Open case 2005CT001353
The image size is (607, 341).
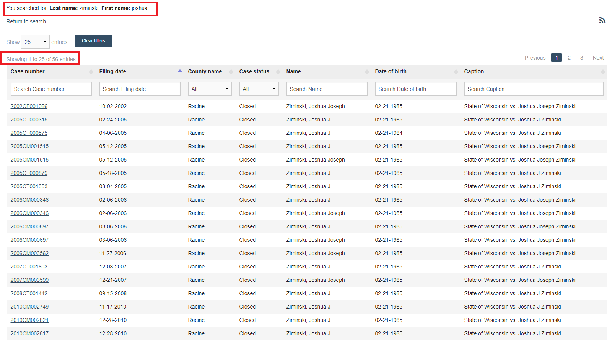[29, 186]
